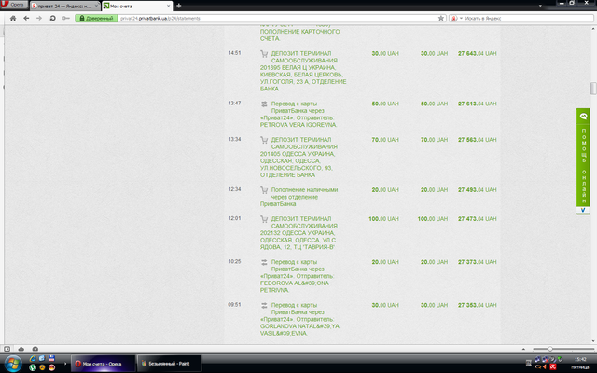This screenshot has width=597, height=373.
Task: Switch to 'Безымянный - Paint' taskbar button
Action: (170, 364)
